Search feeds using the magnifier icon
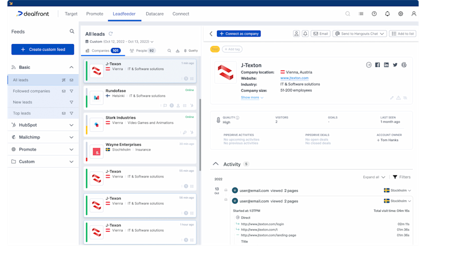The image size is (451, 261). [72, 31]
